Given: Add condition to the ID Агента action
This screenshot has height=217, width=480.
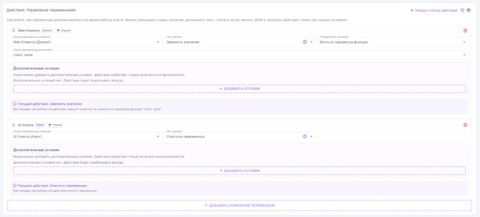Looking at the screenshot, I should click(x=240, y=171).
